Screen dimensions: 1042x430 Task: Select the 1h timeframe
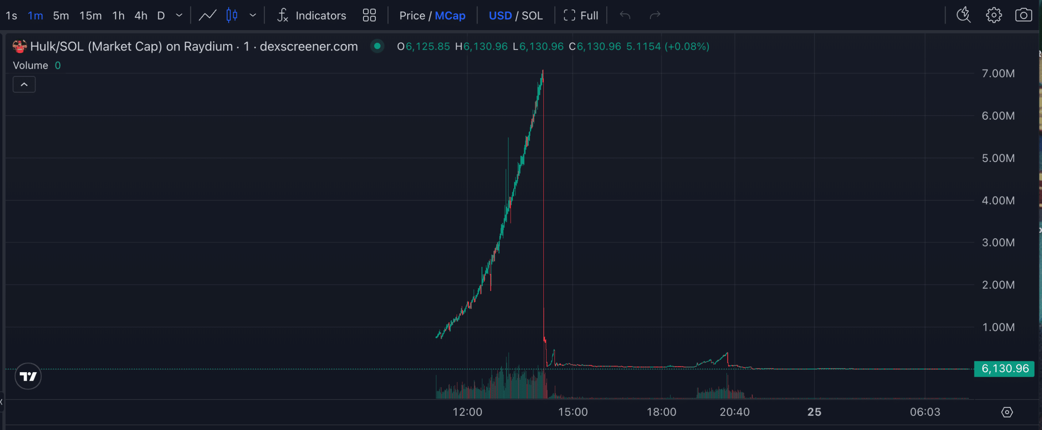[x=118, y=15]
